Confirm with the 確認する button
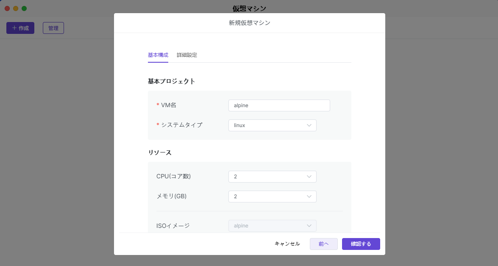The width and height of the screenshot is (498, 266). click(x=361, y=244)
